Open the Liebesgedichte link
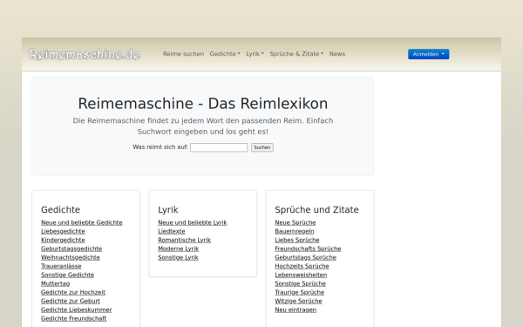 pos(63,231)
